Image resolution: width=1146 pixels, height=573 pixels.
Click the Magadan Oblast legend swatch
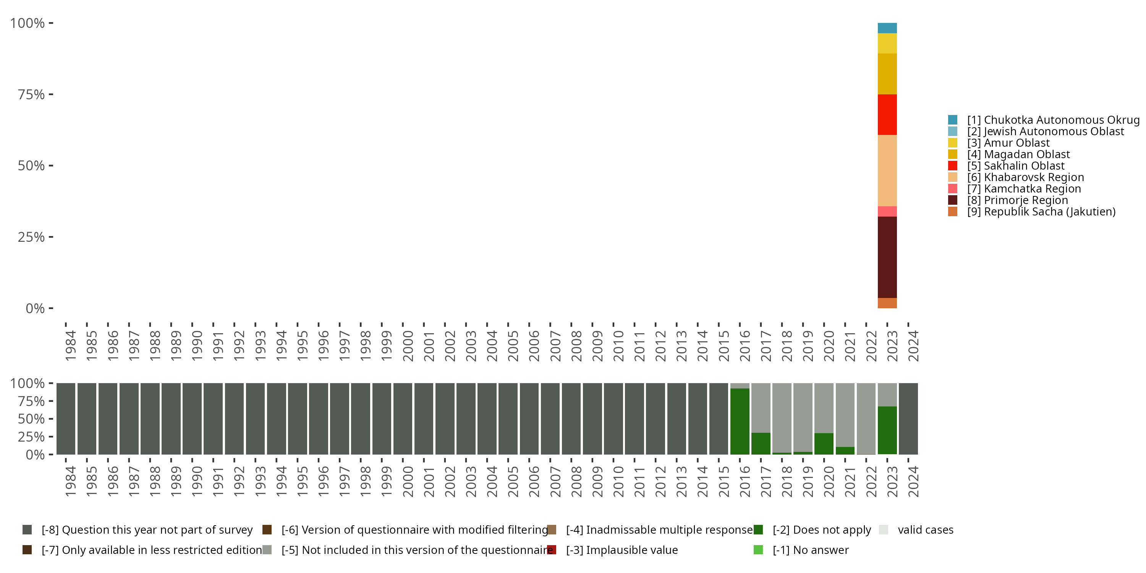952,154
